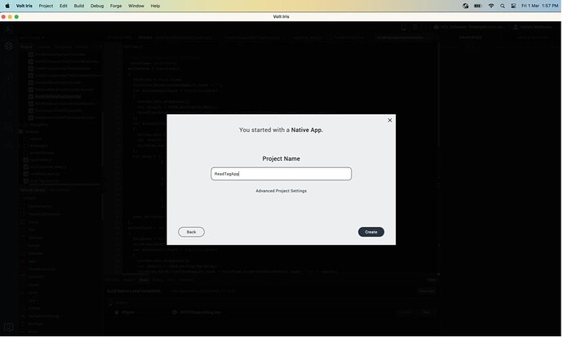
Task: Click the Back button
Action: coord(192,233)
